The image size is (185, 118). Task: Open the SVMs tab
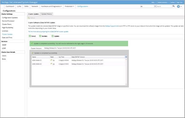click(26, 6)
